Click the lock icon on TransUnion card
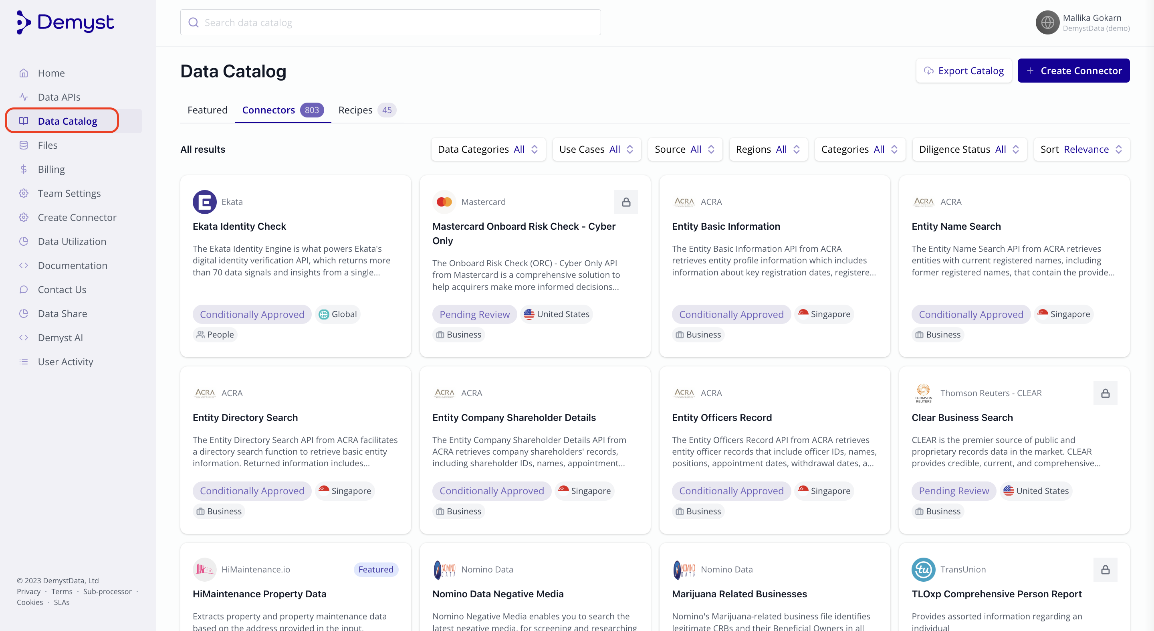 [1105, 570]
